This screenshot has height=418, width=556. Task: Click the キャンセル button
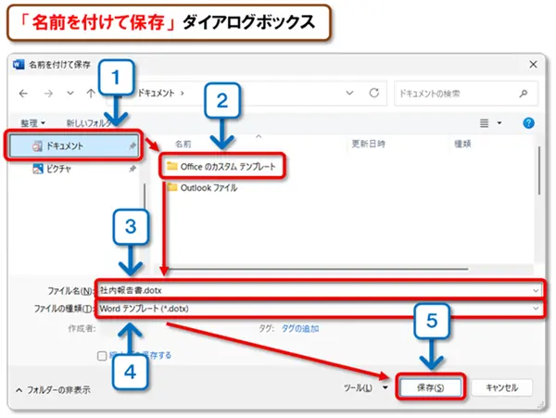(501, 387)
